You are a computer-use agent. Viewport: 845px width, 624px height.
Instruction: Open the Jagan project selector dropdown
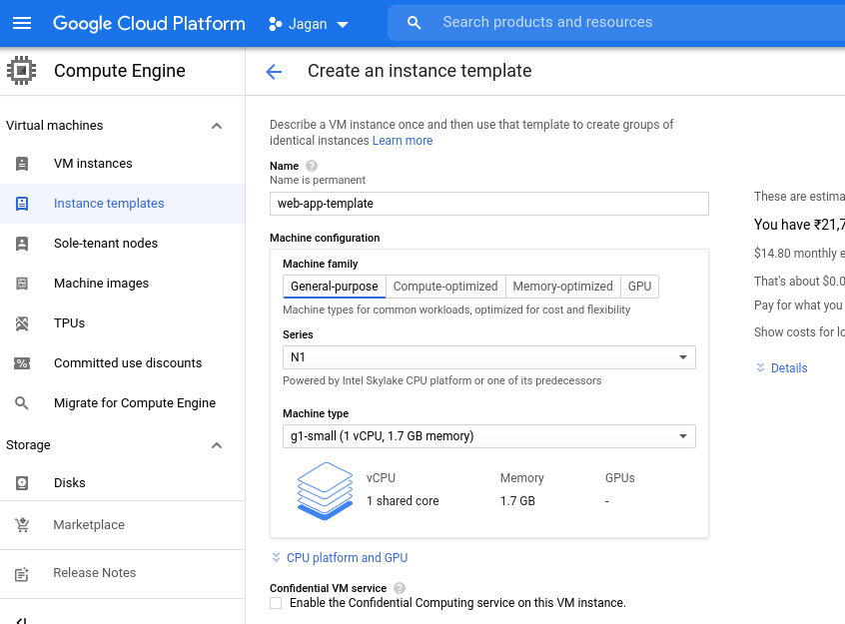pyautogui.click(x=309, y=24)
